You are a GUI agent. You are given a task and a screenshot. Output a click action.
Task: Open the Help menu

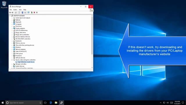pos(24,10)
